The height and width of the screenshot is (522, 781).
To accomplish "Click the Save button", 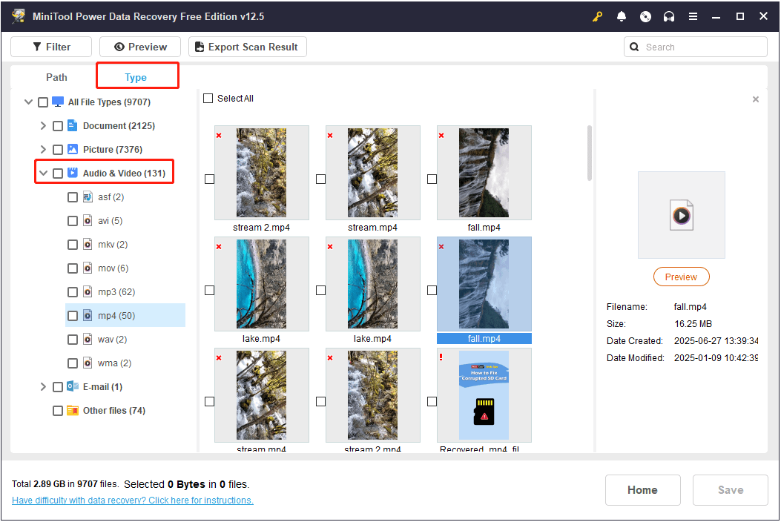I will (x=731, y=489).
